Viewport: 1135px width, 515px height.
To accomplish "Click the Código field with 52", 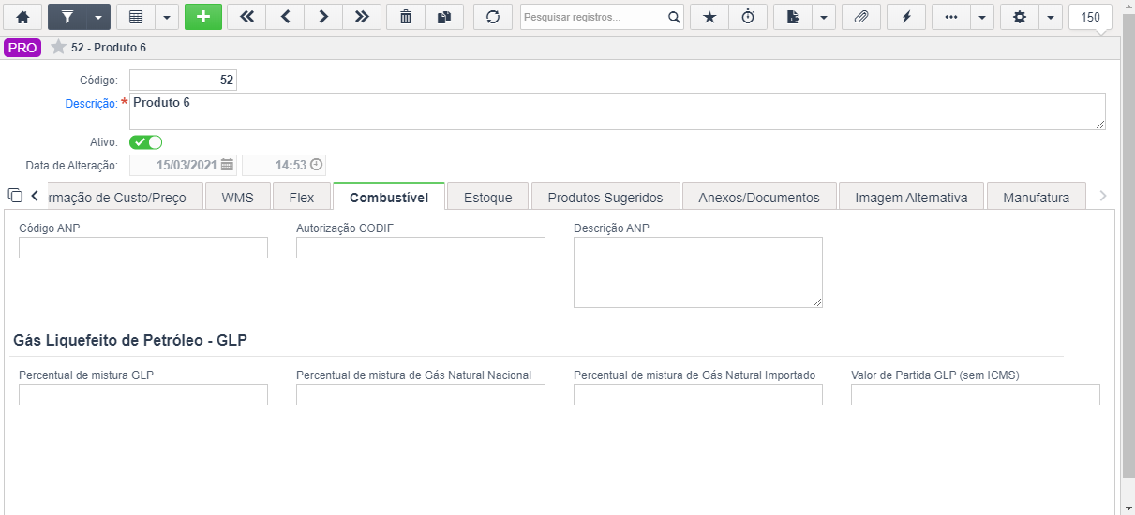I will (x=183, y=81).
